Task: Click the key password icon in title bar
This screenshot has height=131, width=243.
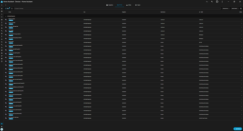Action: click(207, 2)
